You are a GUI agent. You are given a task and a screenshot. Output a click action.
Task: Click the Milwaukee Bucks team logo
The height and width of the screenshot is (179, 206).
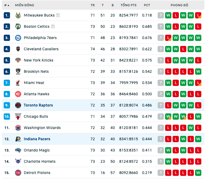click(x=18, y=15)
